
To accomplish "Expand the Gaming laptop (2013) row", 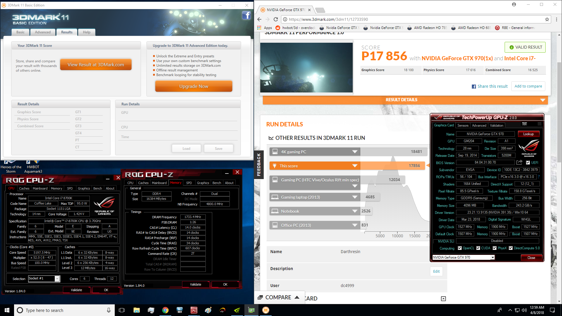I will [x=355, y=197].
